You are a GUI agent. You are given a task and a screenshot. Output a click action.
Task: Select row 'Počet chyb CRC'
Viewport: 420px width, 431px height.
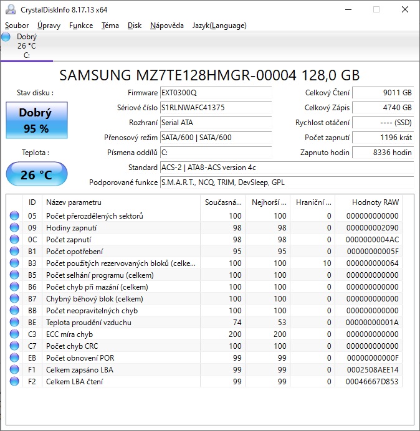click(x=204, y=346)
